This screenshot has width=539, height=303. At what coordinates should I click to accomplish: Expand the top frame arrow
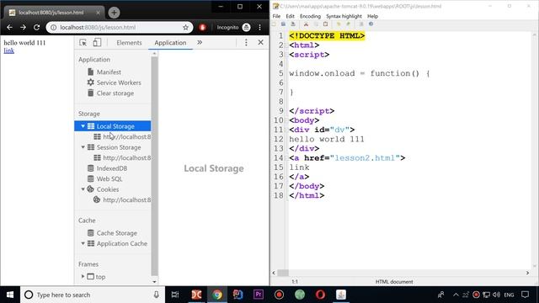coord(83,276)
